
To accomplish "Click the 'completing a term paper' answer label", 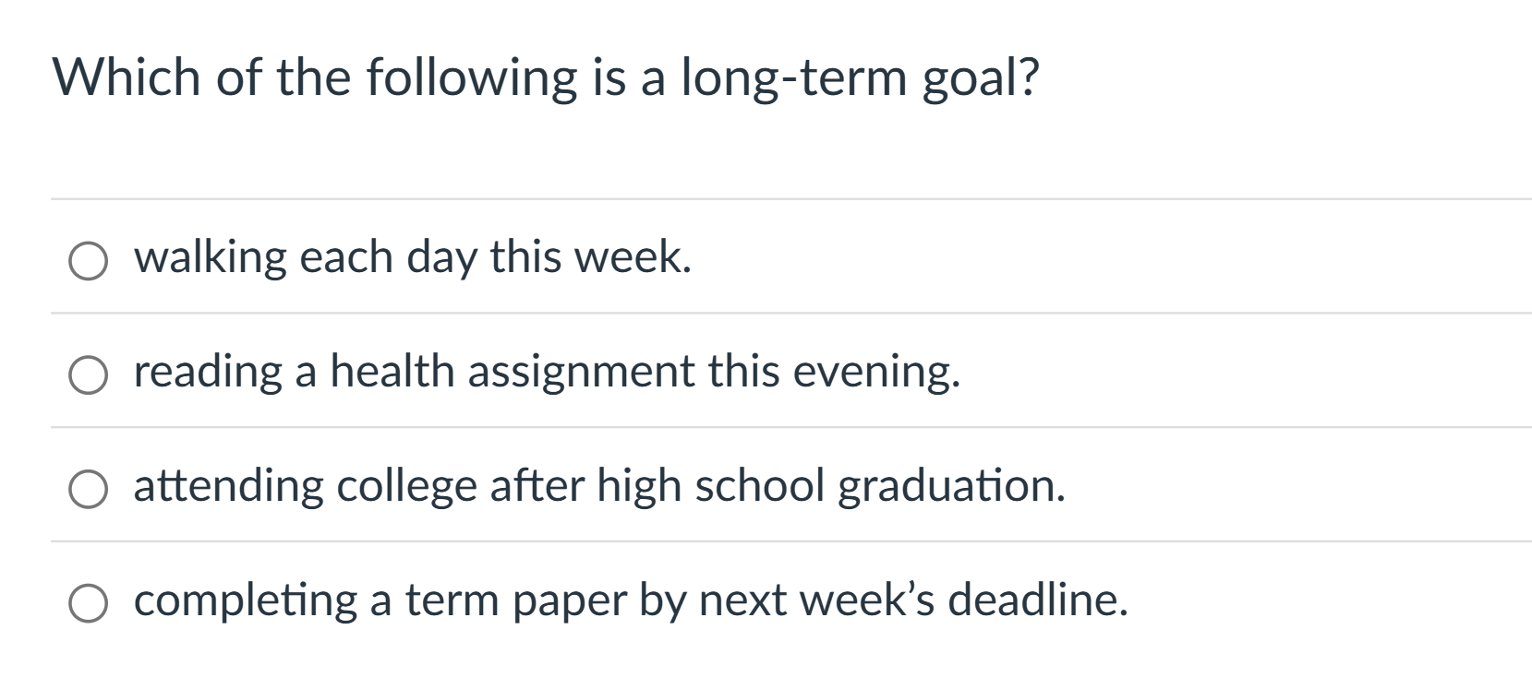I will click(632, 600).
